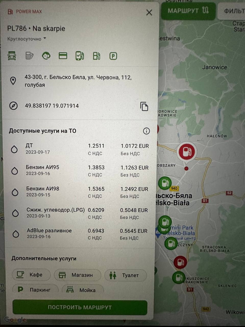Click the green parking P icon
The height and width of the screenshot is (327, 245).
113,56
